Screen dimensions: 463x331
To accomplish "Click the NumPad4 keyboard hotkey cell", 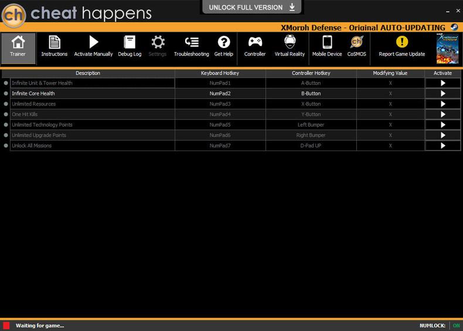I will tap(220, 114).
